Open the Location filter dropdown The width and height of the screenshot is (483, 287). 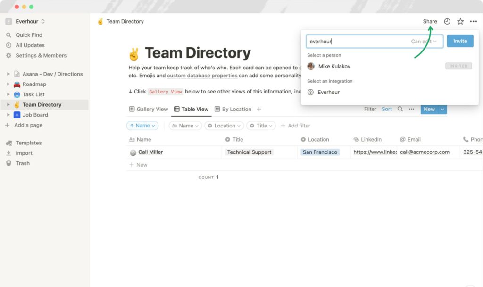tap(224, 126)
